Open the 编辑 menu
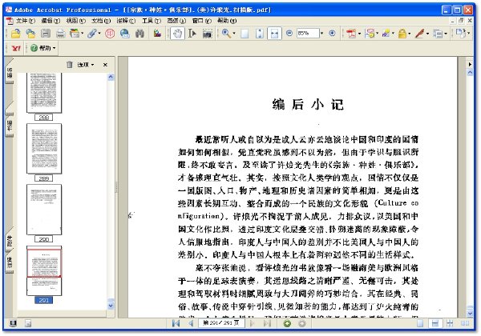The width and height of the screenshot is (481, 336). pos(51,21)
